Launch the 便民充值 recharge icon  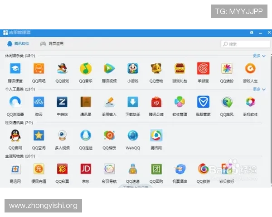39,169
